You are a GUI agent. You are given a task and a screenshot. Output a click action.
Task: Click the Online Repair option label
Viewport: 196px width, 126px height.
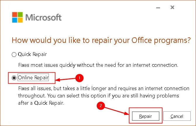pos(33,78)
